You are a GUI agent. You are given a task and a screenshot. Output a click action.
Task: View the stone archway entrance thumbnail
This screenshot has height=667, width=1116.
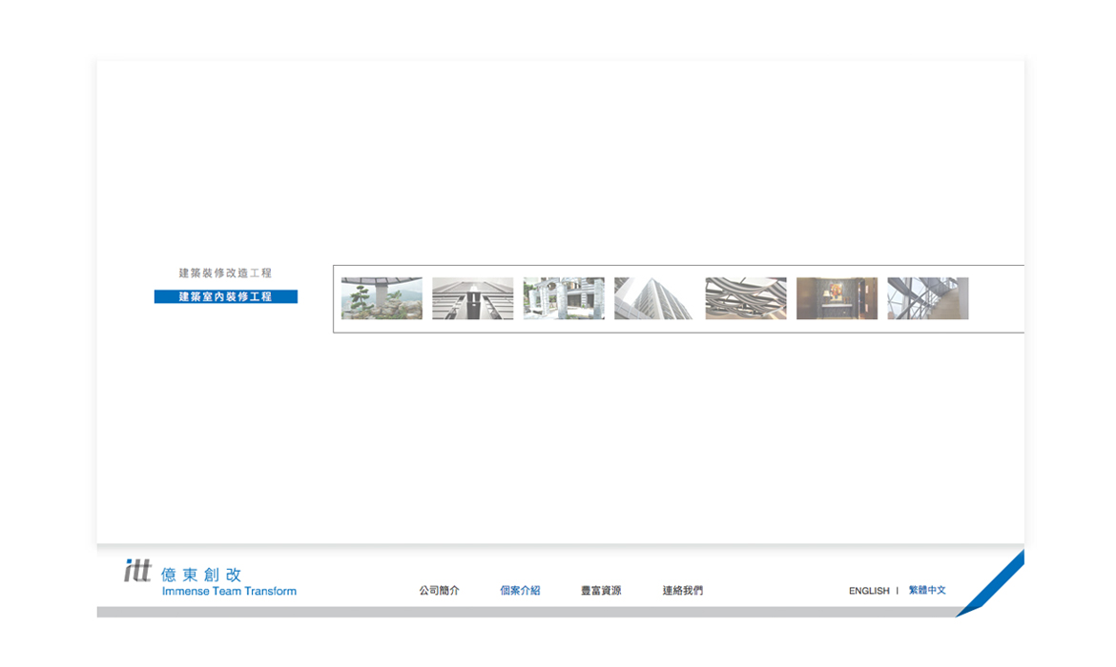point(564,298)
